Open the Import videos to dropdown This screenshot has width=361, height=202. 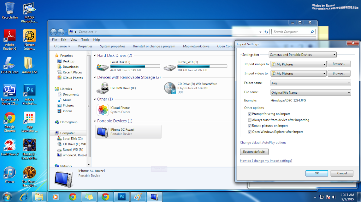[299, 74]
